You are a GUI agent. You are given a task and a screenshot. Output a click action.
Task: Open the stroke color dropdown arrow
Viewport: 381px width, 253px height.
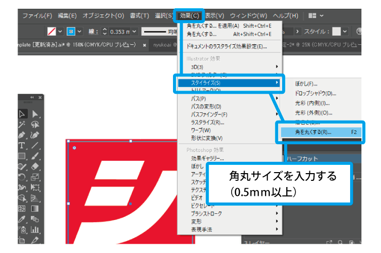[79, 31]
